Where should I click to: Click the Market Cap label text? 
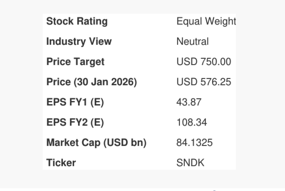73,143
